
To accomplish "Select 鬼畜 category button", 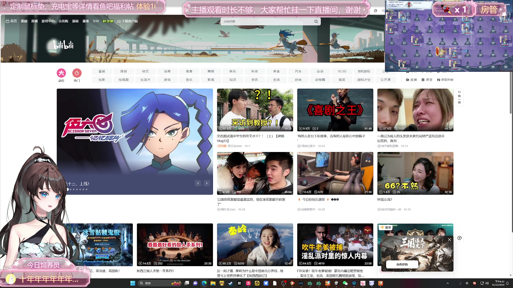I will (189, 71).
